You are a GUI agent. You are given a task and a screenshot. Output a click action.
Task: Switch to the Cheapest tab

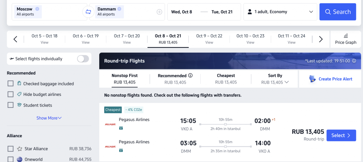pos(226,79)
